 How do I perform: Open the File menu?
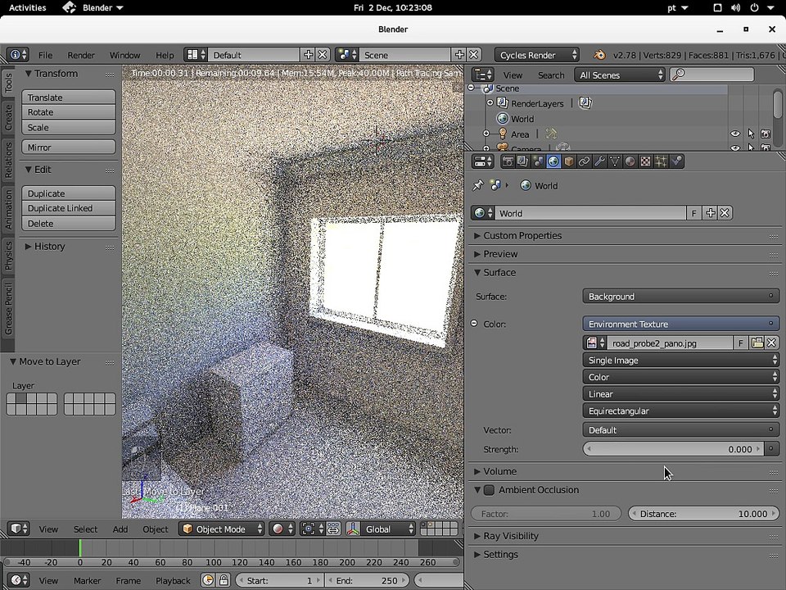pyautogui.click(x=45, y=55)
